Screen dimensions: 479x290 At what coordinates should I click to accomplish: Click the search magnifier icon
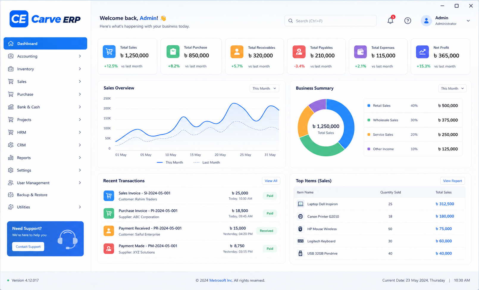(x=290, y=21)
